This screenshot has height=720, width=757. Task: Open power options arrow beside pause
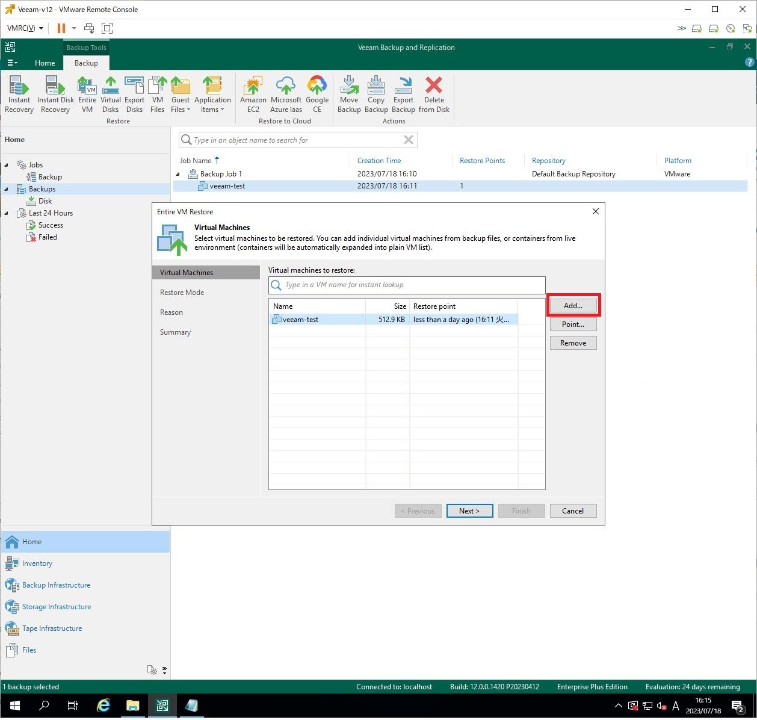(x=74, y=28)
